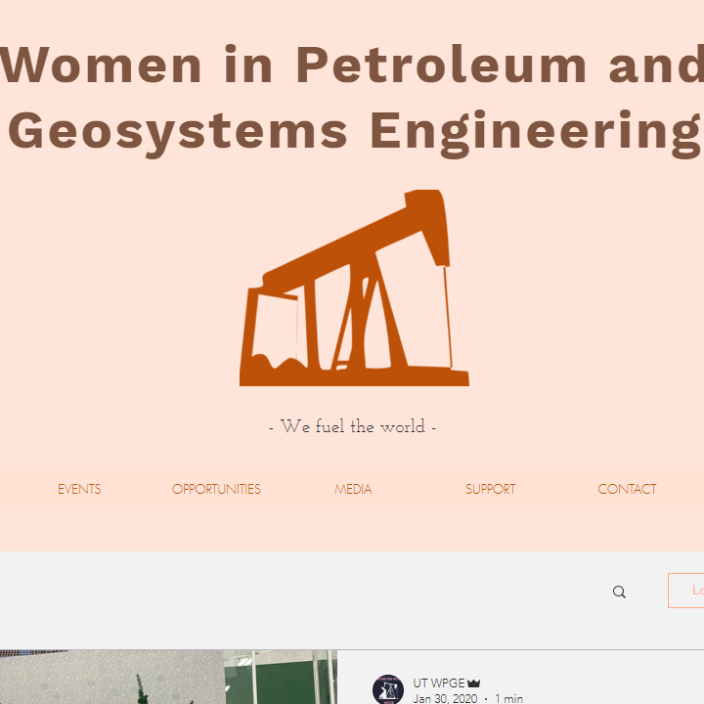Open the EVENTS menu item

(x=79, y=489)
